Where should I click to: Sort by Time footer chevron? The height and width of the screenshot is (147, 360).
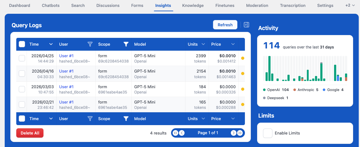pyautogui.click(x=51, y=119)
